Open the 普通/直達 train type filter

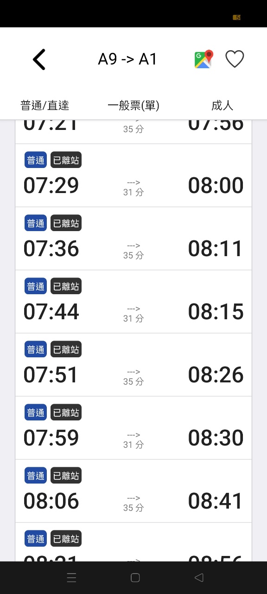coord(45,105)
